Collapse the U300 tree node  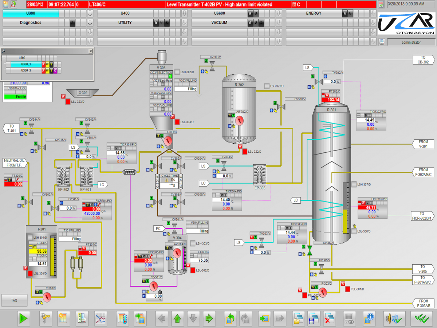[x=4, y=58]
